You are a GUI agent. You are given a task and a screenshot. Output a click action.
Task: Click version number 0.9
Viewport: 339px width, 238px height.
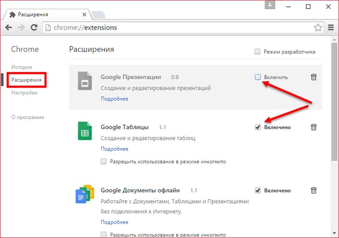click(x=175, y=77)
